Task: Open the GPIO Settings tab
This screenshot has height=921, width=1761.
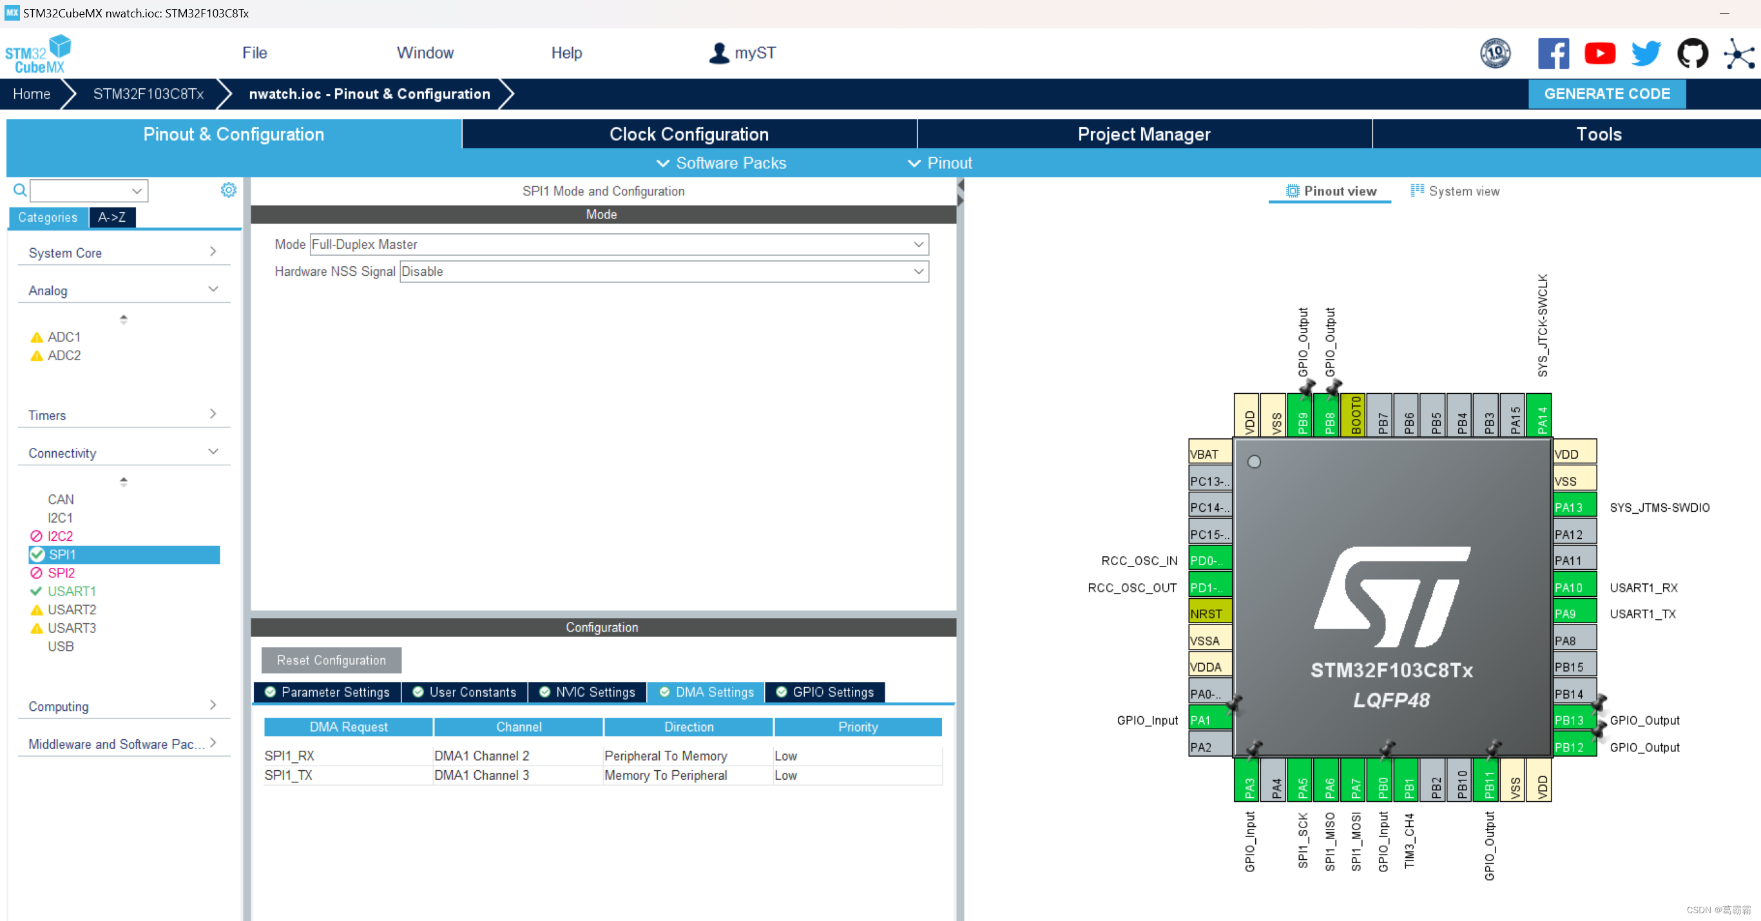Action: pos(825,692)
